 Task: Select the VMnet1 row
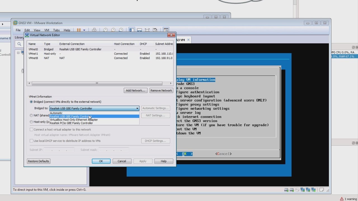pos(100,54)
